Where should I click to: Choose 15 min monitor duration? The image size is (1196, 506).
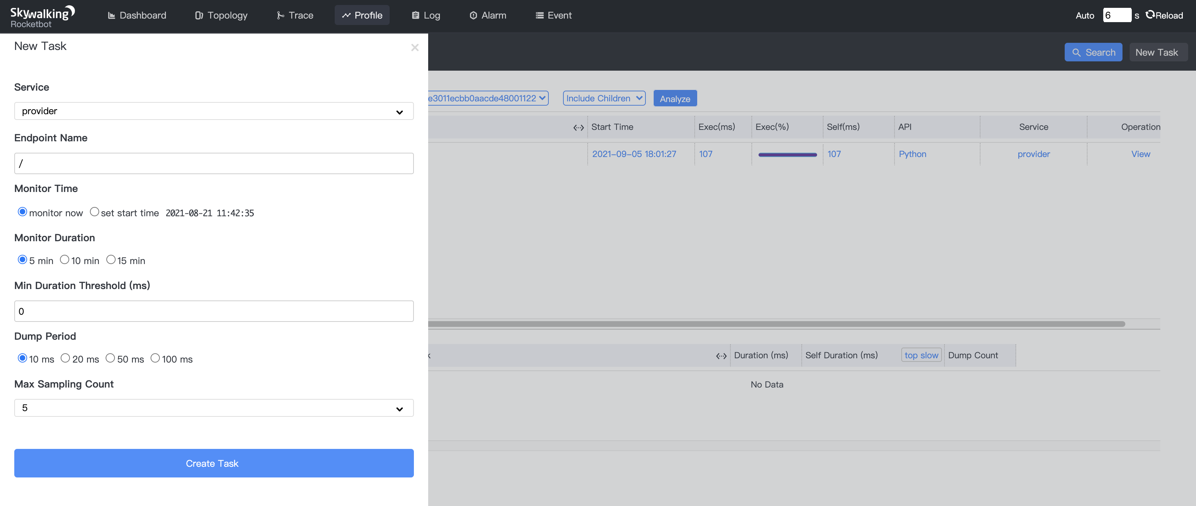click(111, 259)
